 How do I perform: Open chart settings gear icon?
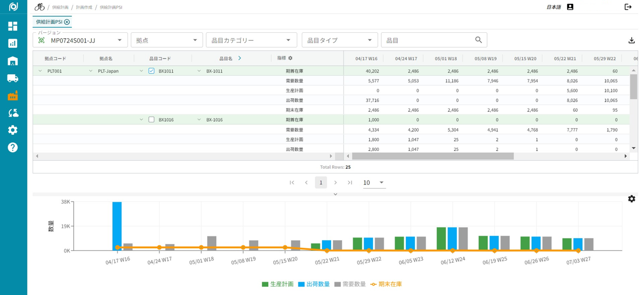[x=632, y=199]
